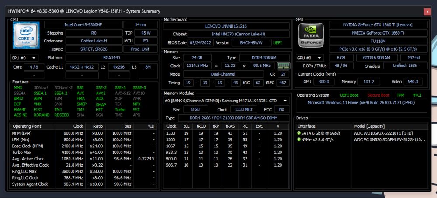
Task: Click the tRAS column header
Action: (230, 126)
